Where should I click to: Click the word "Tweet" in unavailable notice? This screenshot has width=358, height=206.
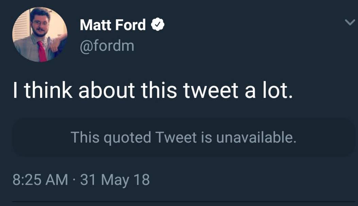176,138
